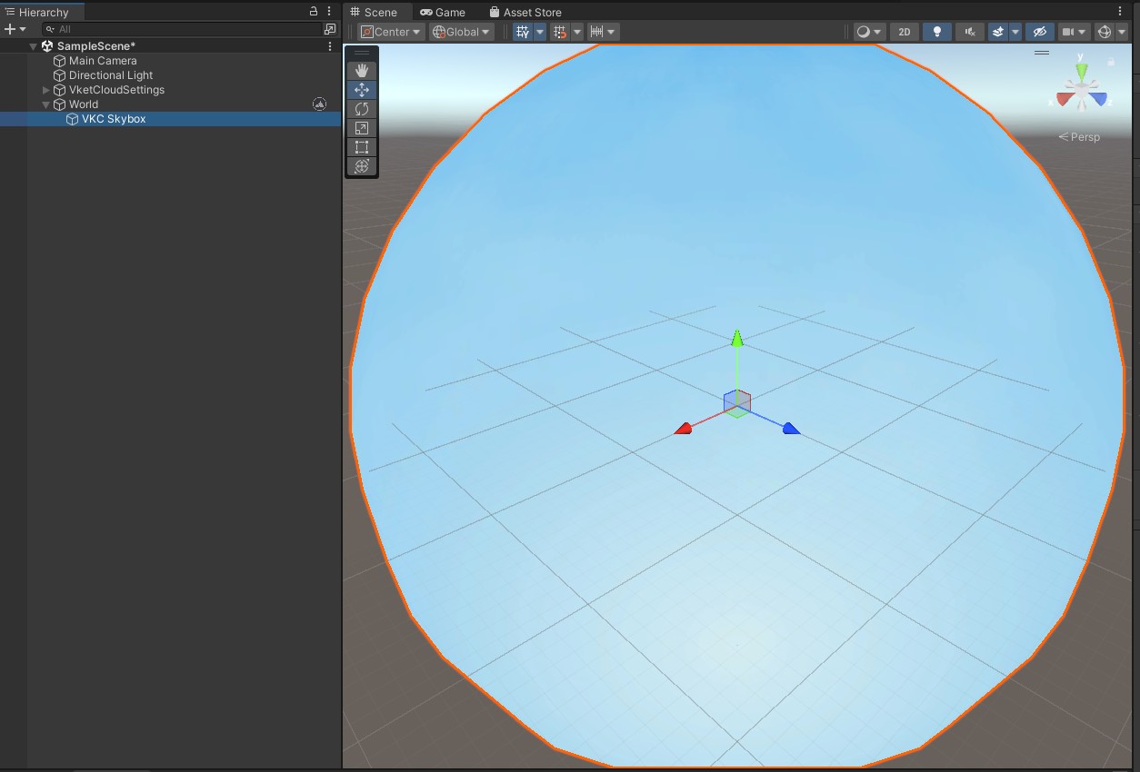Click the Global orientation button

tap(460, 31)
